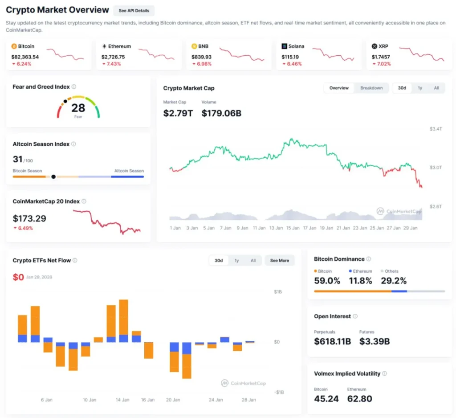Click the info icon next to Open Interest
The image size is (456, 418).
[354, 316]
